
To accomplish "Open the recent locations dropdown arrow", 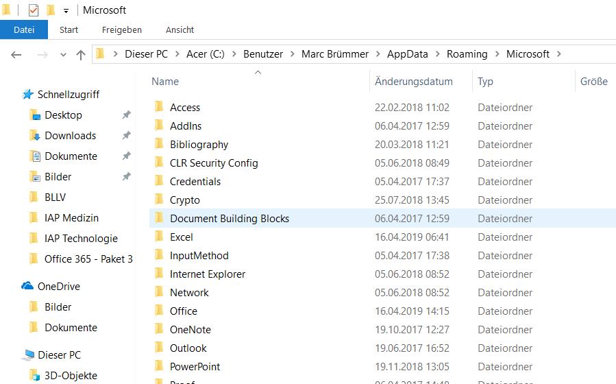I will pos(63,55).
